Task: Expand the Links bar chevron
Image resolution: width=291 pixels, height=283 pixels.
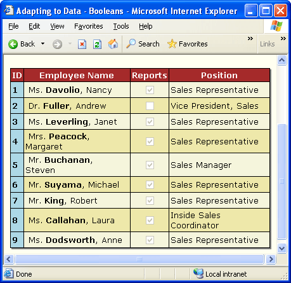Action: tap(283, 39)
